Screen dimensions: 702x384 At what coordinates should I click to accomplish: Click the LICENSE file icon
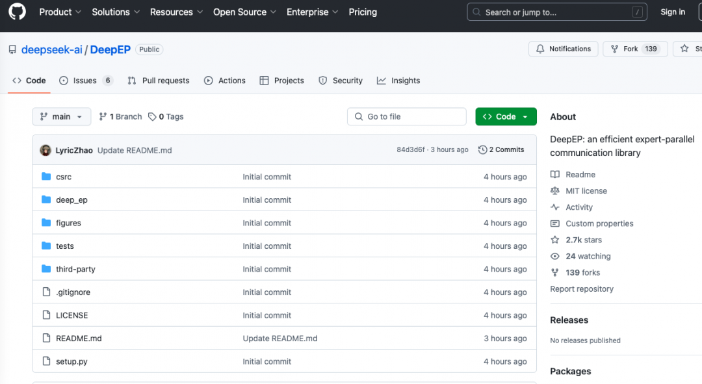[x=46, y=314]
